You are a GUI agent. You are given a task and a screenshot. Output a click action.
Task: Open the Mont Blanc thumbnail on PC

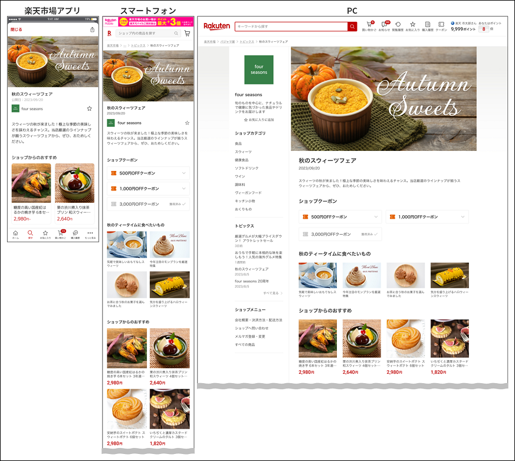362,275
